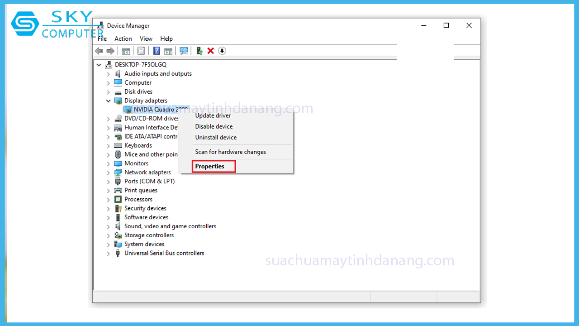Select Update driver in context menu
The image size is (579, 326).
(213, 115)
